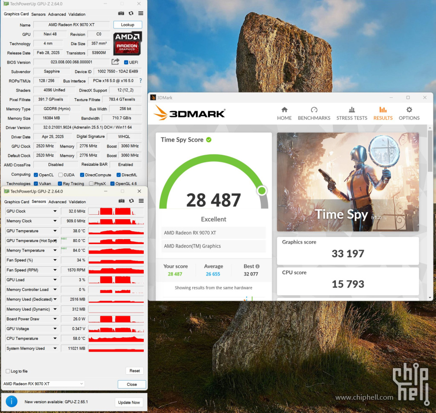Click the blue info icon in update notification
This screenshot has height=413, width=436.
click(12, 401)
